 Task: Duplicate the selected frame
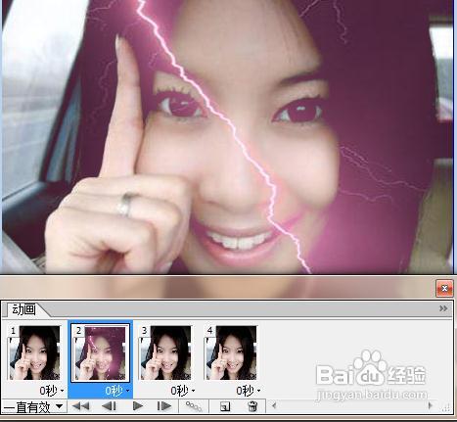tap(225, 406)
